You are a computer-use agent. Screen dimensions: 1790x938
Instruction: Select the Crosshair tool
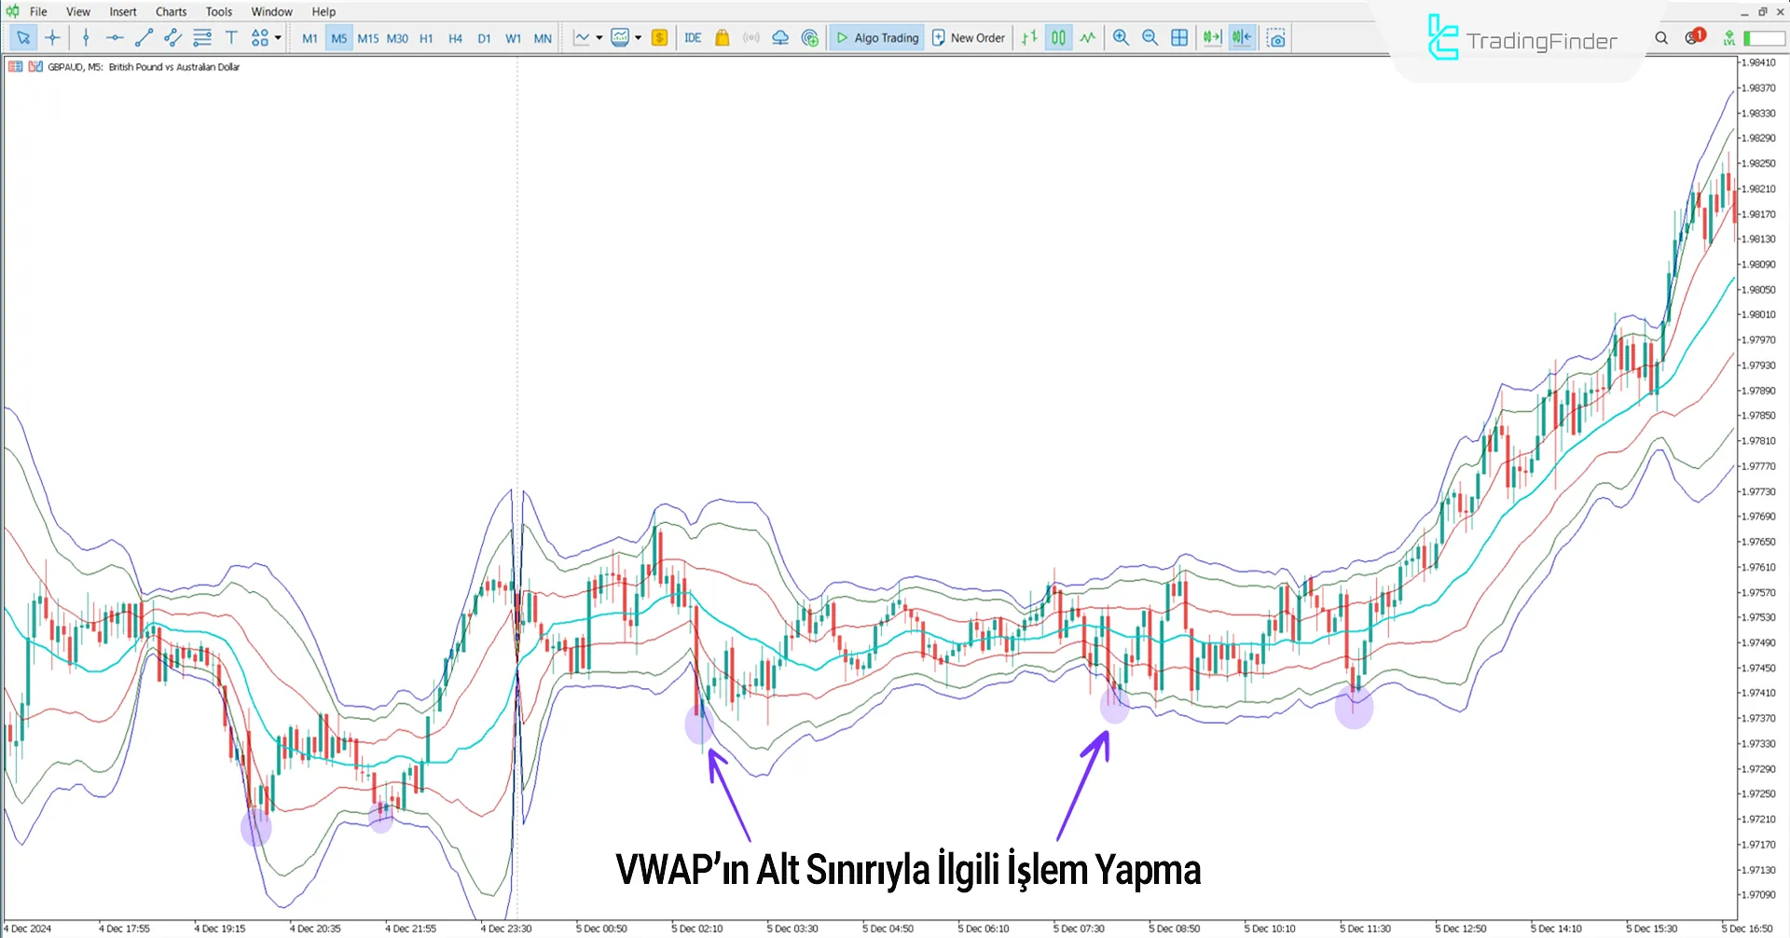click(x=52, y=37)
